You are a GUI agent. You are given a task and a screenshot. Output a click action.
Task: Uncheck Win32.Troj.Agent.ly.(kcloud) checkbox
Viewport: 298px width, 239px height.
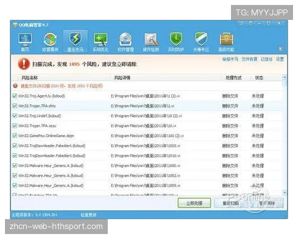pos(14,96)
